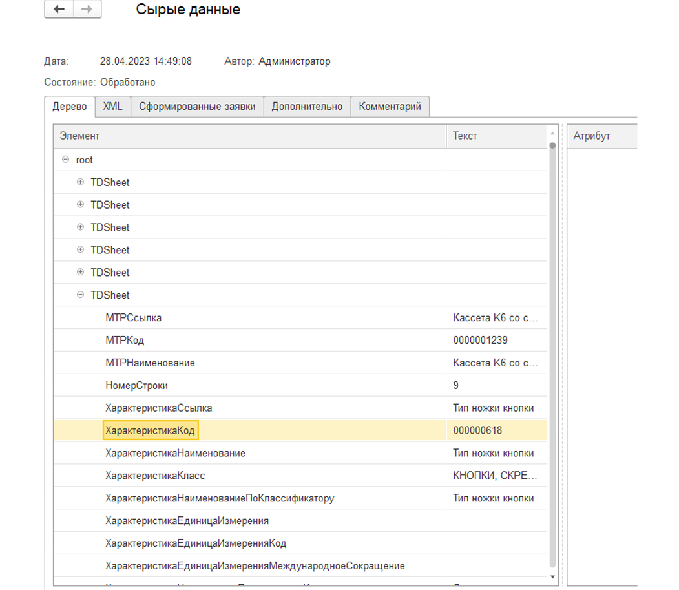679x590 pixels.
Task: Click the НомерСтроки value 9
Action: tap(455, 385)
